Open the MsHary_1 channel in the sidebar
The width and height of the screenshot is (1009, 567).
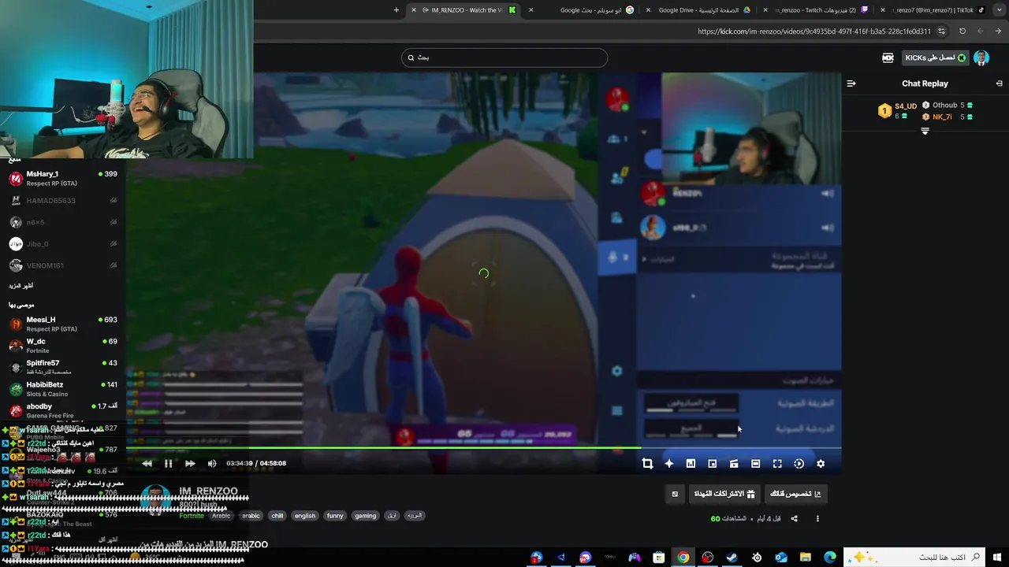tap(63, 179)
